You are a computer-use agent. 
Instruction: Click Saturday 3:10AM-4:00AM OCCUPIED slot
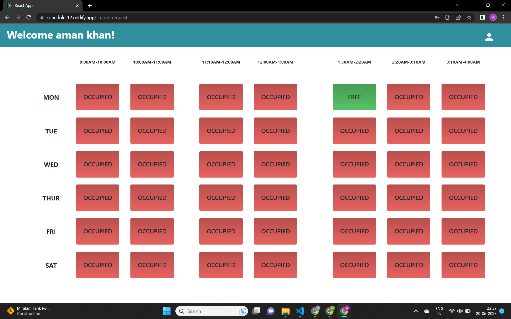[x=463, y=265]
